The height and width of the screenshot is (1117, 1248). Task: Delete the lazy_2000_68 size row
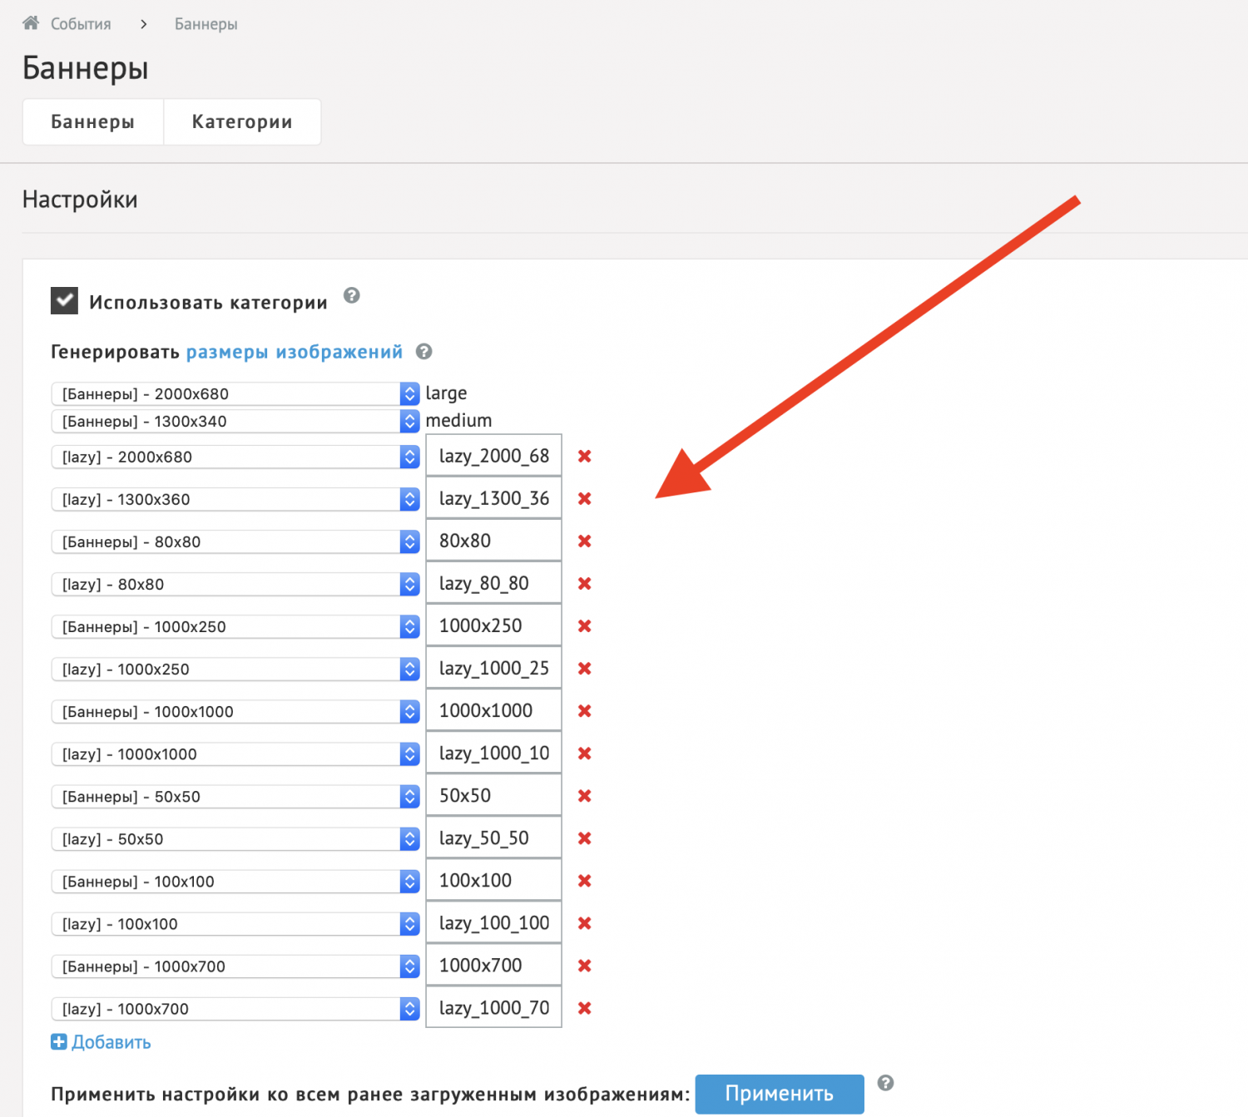pos(585,456)
